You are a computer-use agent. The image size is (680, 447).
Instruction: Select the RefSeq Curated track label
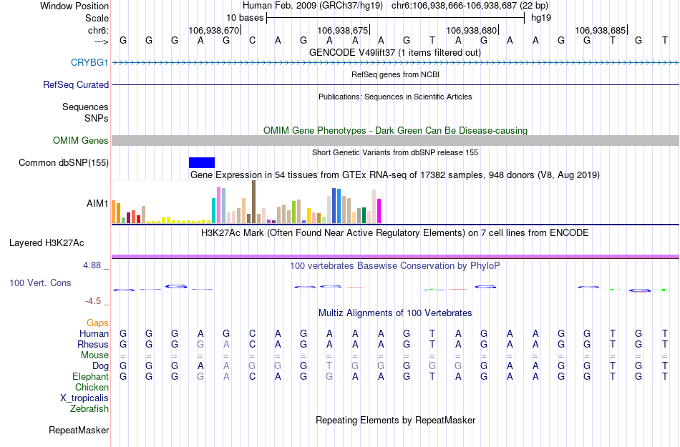click(75, 85)
